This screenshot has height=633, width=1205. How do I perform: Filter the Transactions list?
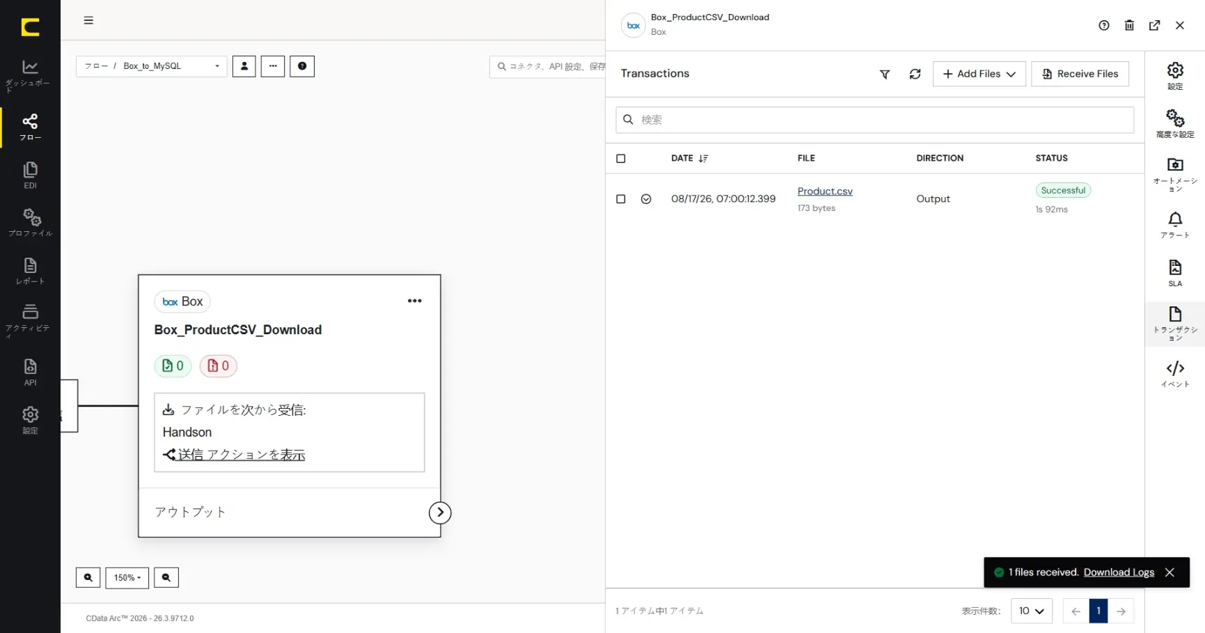pos(885,74)
